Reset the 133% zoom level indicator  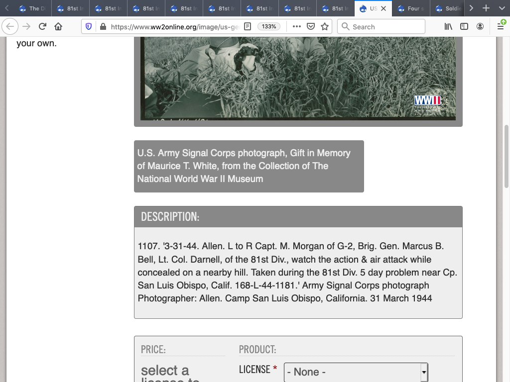click(269, 27)
